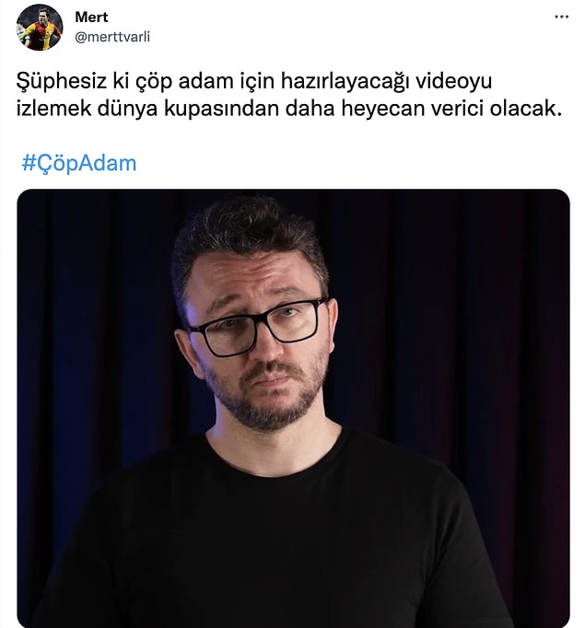Click Mert's round profile avatar
Image resolution: width=585 pixels, height=628 pixels.
pos(40,28)
